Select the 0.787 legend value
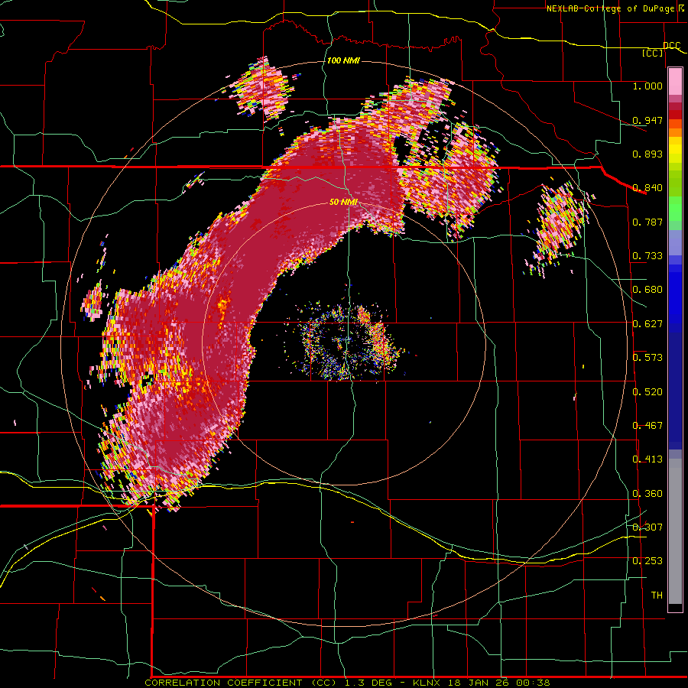This screenshot has width=688, height=688. [647, 222]
